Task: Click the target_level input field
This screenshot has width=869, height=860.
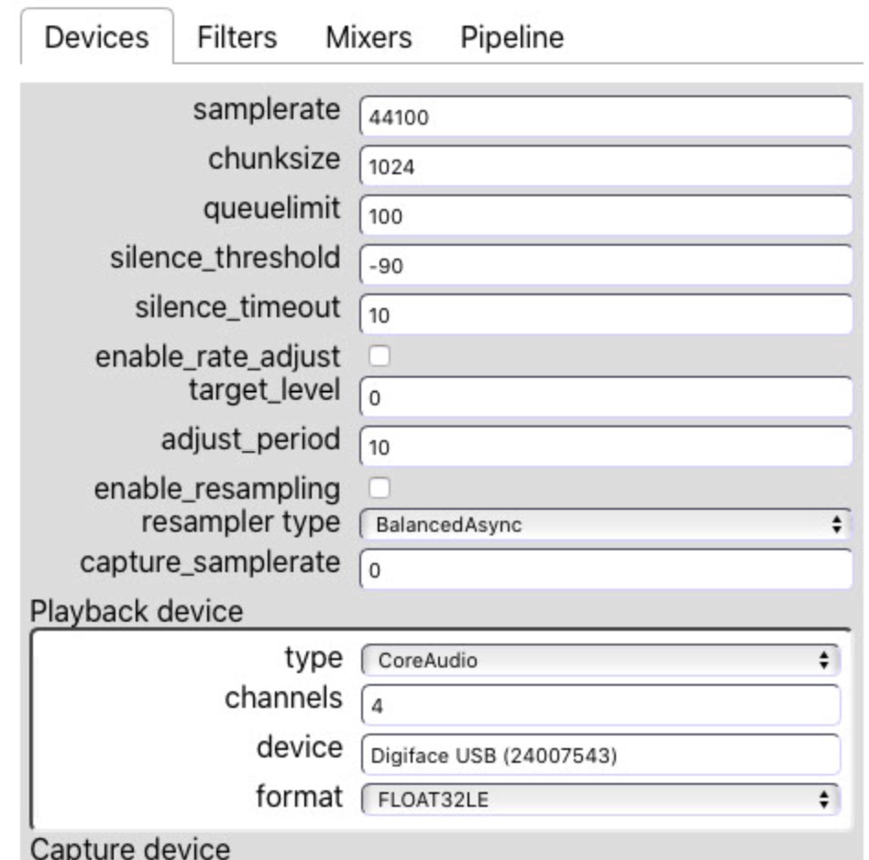Action: 606,397
